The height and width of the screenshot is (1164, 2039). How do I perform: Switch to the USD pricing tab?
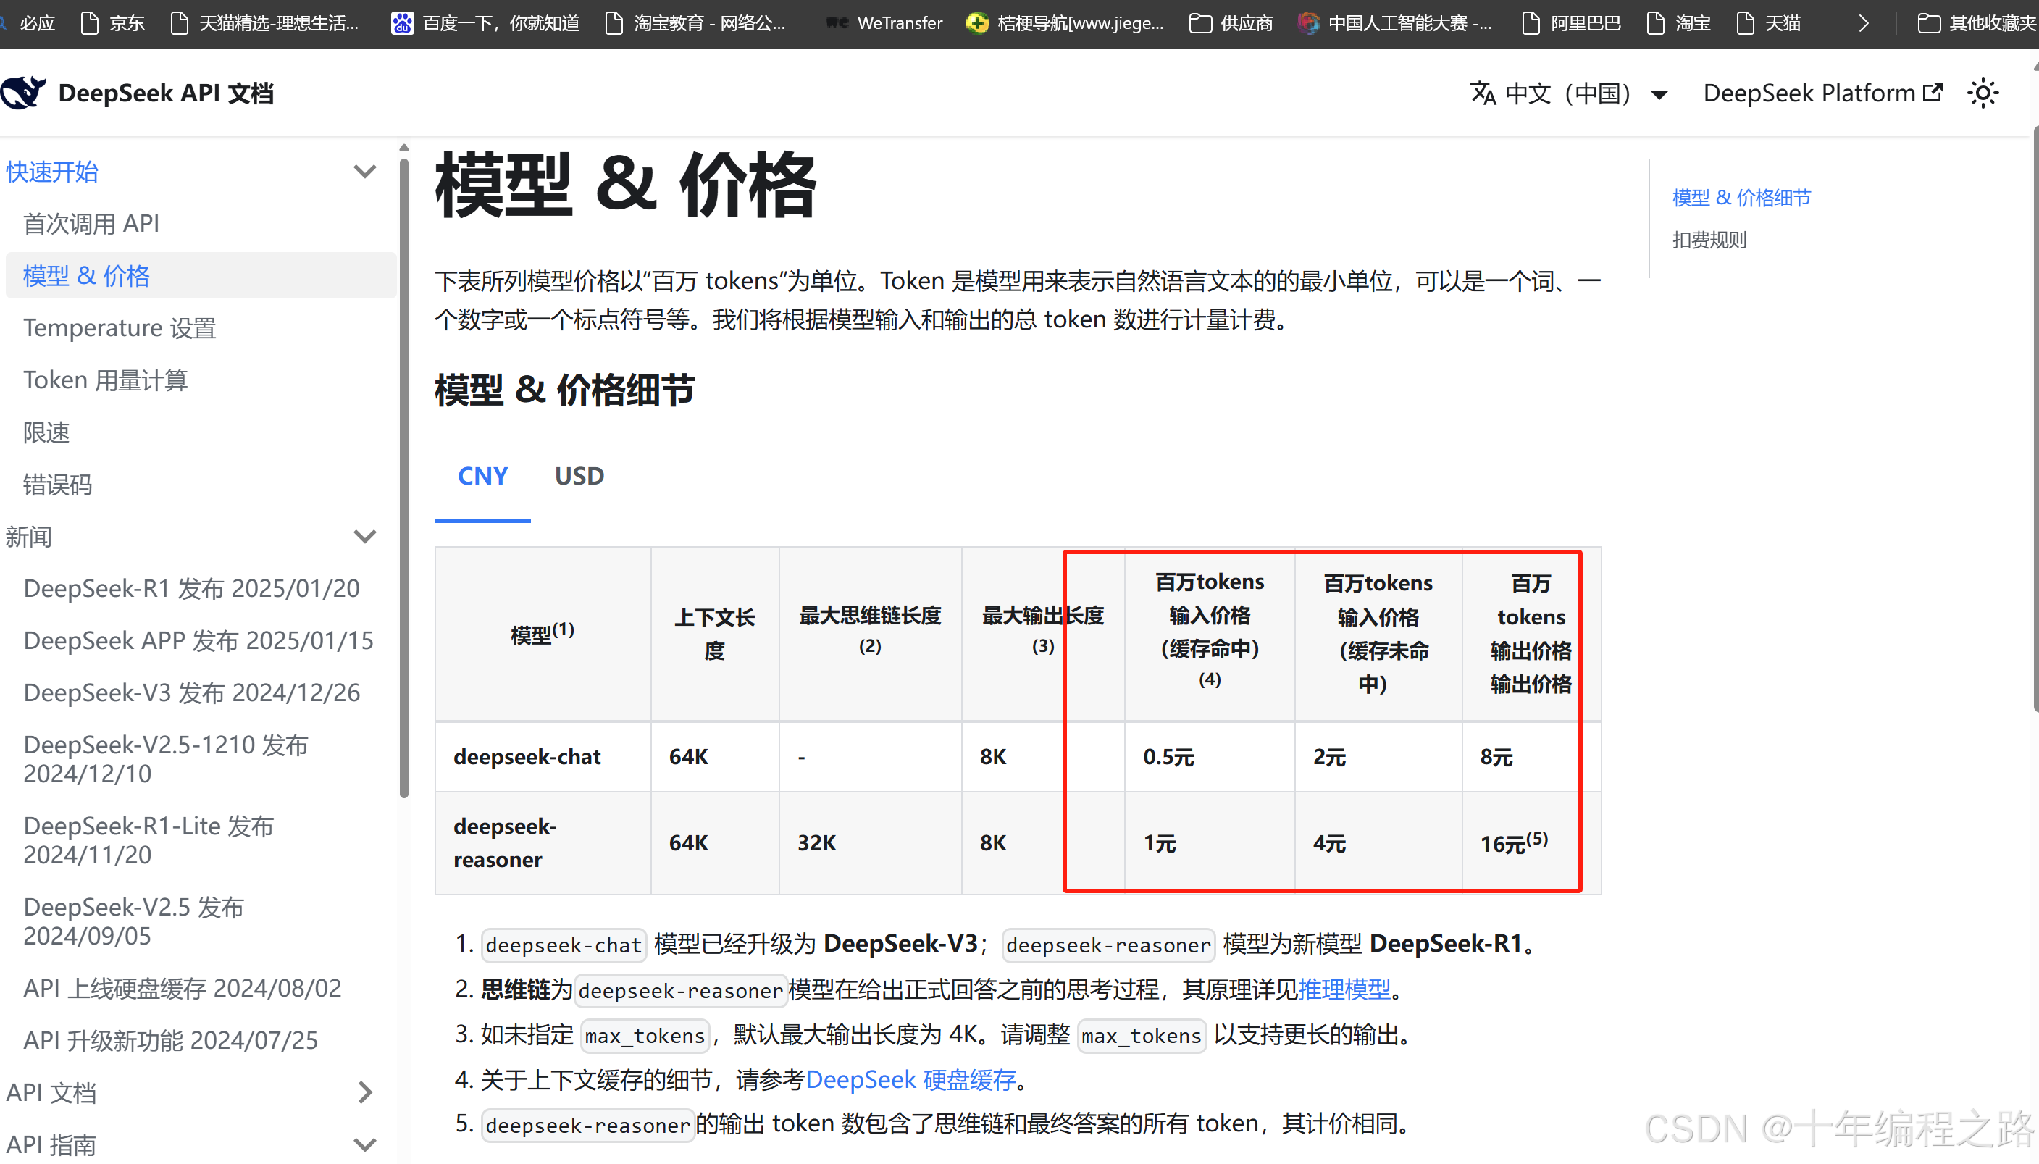[x=579, y=476]
